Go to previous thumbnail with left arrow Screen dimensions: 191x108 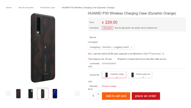point(8,94)
